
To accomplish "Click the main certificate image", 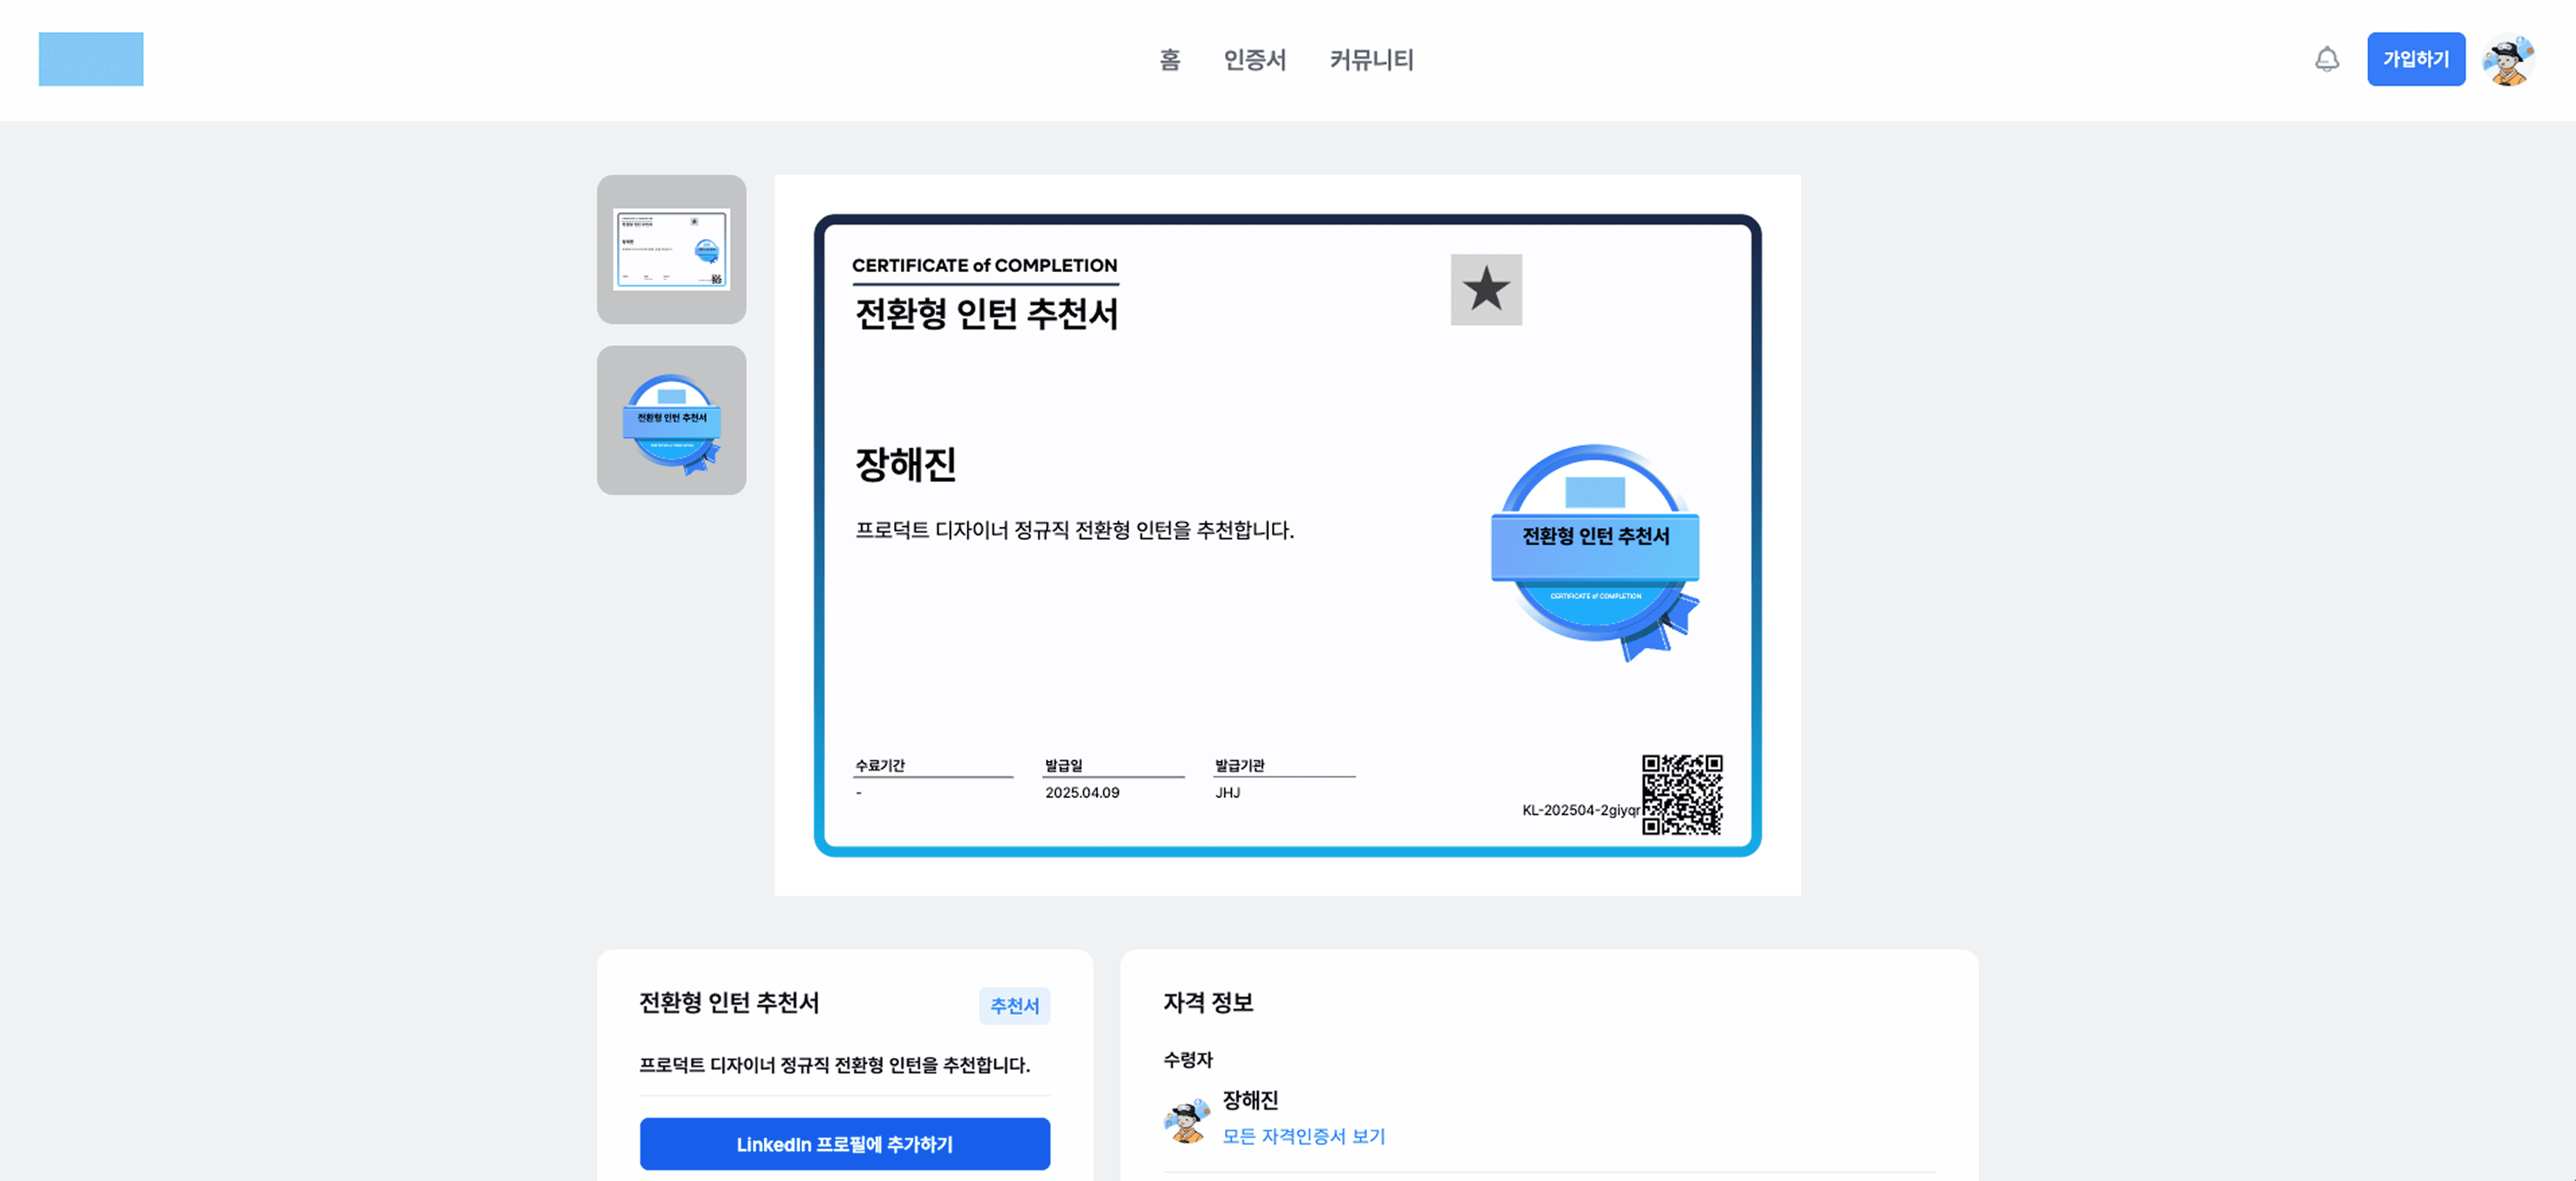I will click(x=1287, y=535).
